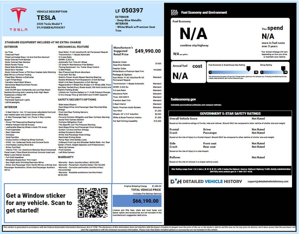Click the SAFETY/SECURITY/OPTIONS heading
299x234 pixels.
77,100
